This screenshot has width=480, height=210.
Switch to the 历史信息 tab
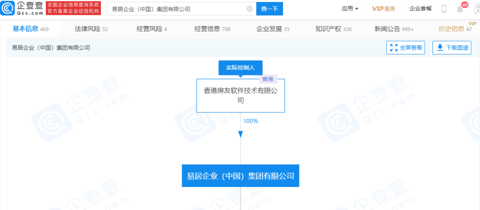click(x=455, y=29)
